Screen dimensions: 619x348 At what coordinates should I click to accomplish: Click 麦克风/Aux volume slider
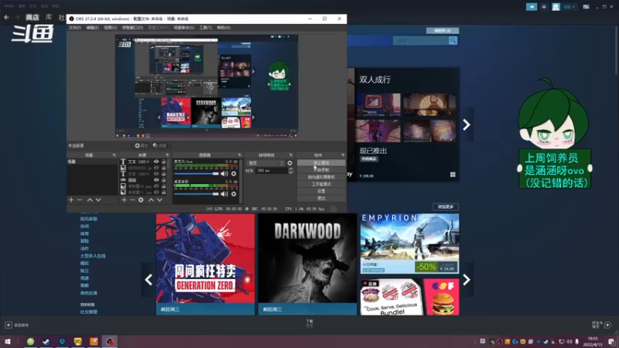197,173
